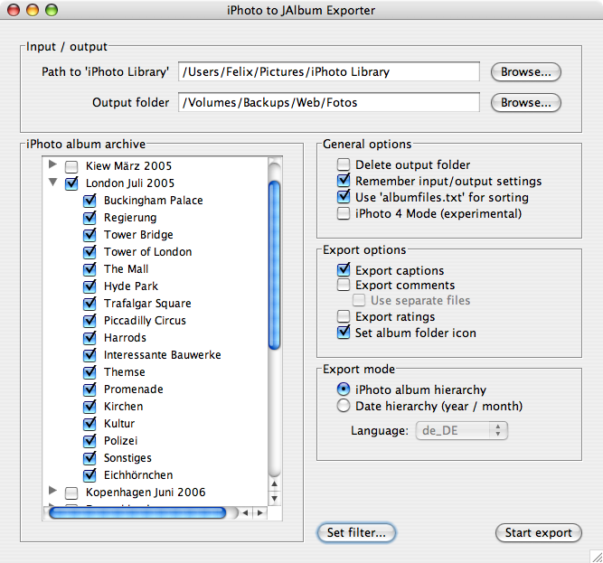Collapse the London Juli 2005 album
The image size is (603, 563).
(53, 182)
